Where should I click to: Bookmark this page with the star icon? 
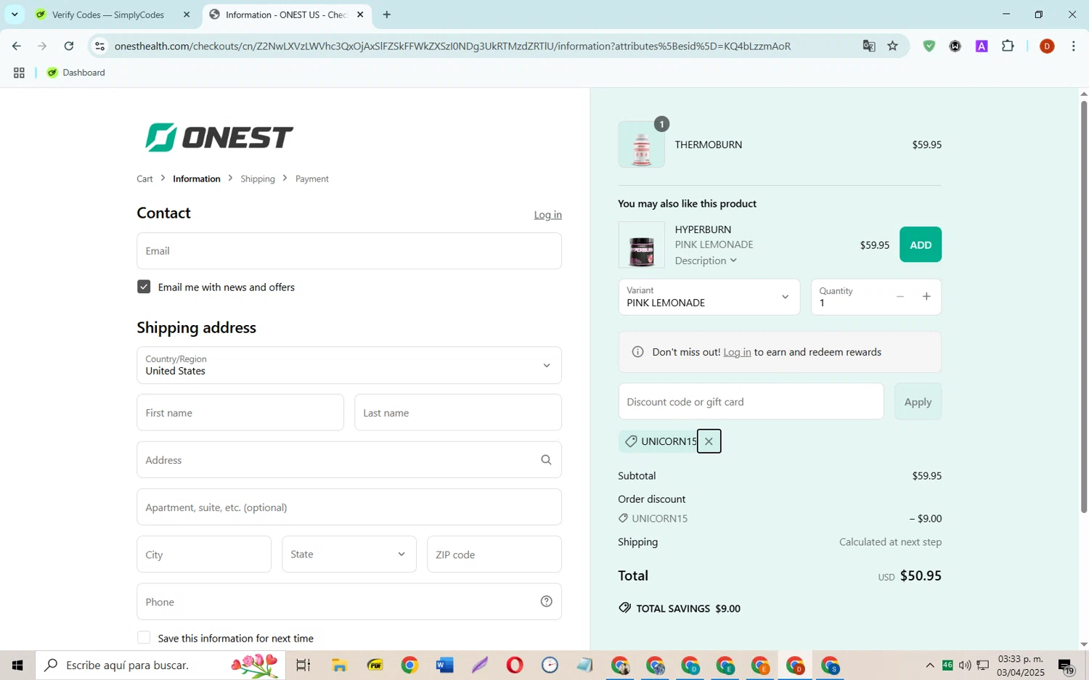click(x=893, y=46)
